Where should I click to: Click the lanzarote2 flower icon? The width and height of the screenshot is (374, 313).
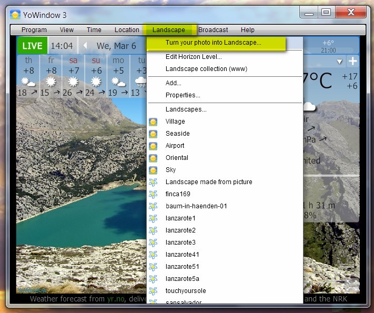point(153,230)
